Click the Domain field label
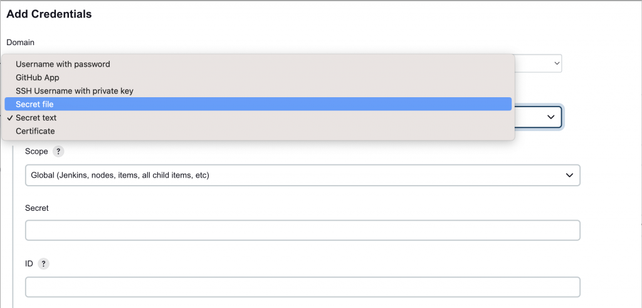Viewport: 642px width, 308px height. pyautogui.click(x=20, y=42)
